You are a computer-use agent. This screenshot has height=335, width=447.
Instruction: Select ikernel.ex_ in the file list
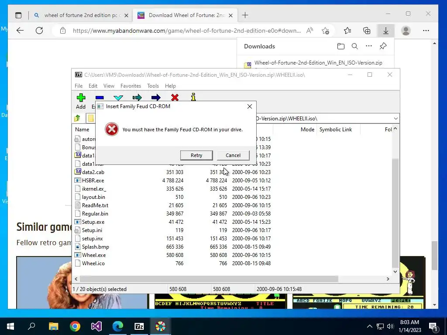point(94,188)
